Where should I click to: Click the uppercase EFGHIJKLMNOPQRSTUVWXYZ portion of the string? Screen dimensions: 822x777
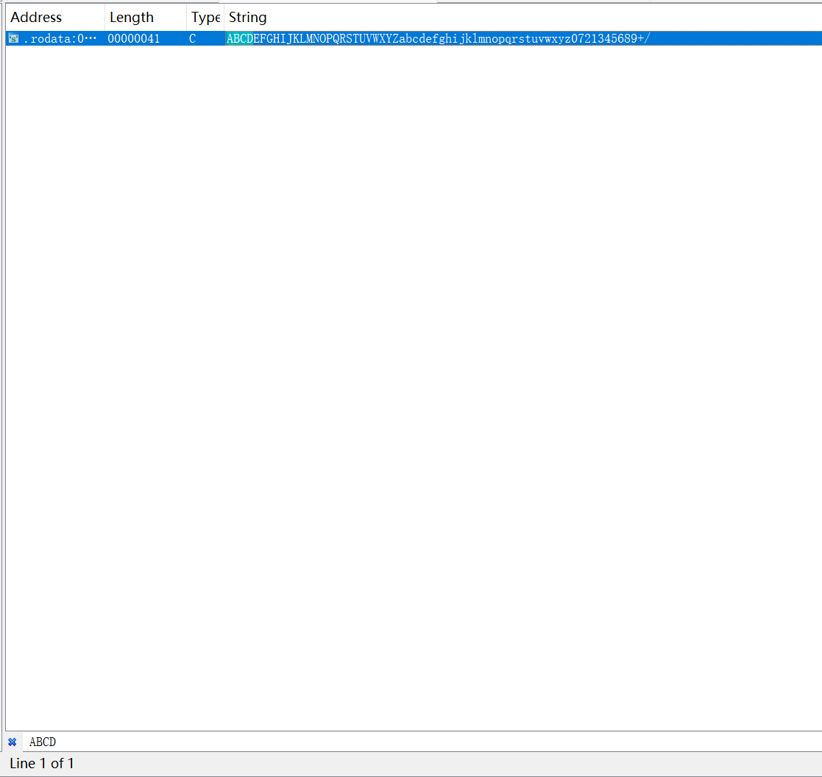click(322, 38)
